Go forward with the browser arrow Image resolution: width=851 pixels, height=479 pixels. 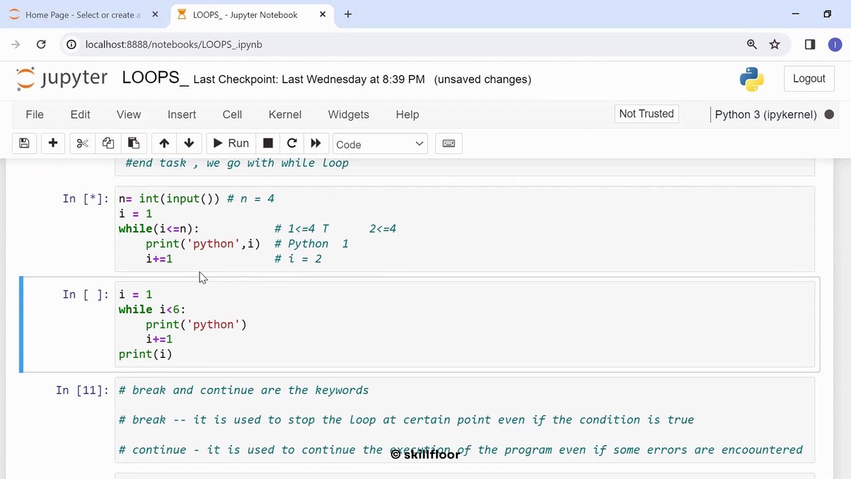[16, 45]
